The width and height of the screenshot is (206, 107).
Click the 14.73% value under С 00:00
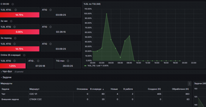tap(19, 15)
